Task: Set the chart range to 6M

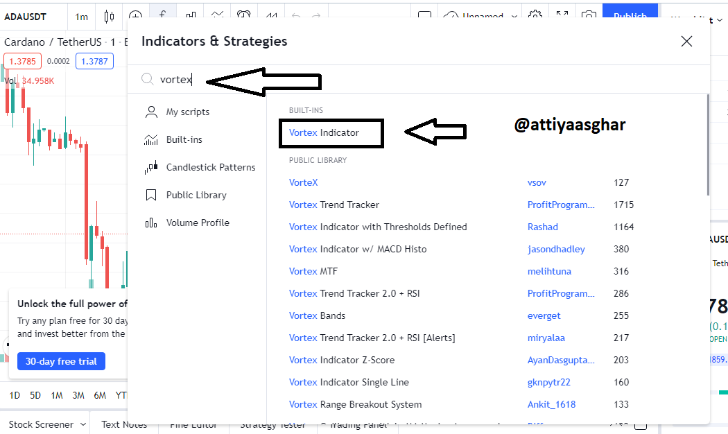Action: pyautogui.click(x=100, y=395)
